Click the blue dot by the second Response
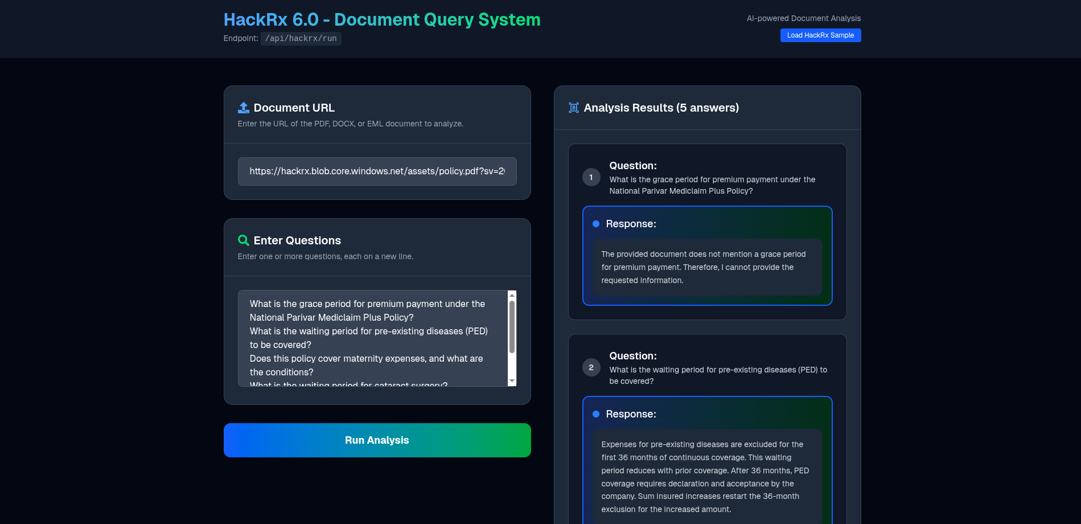The height and width of the screenshot is (524, 1081). point(596,414)
